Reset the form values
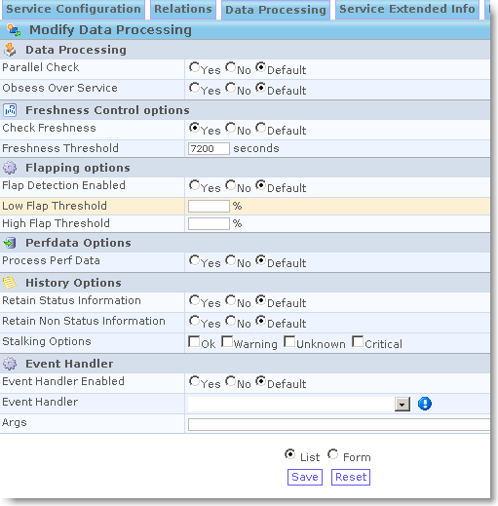The width and height of the screenshot is (498, 506). pyautogui.click(x=351, y=477)
